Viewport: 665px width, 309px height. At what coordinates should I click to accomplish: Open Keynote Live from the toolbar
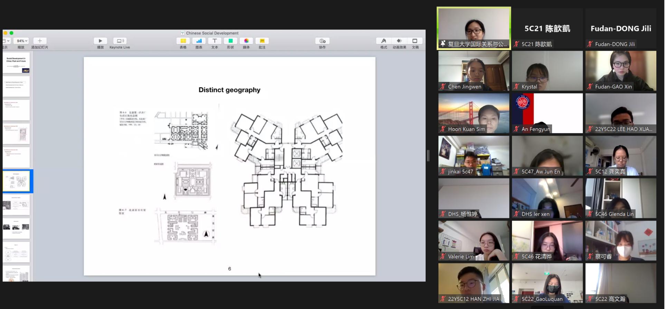click(120, 41)
